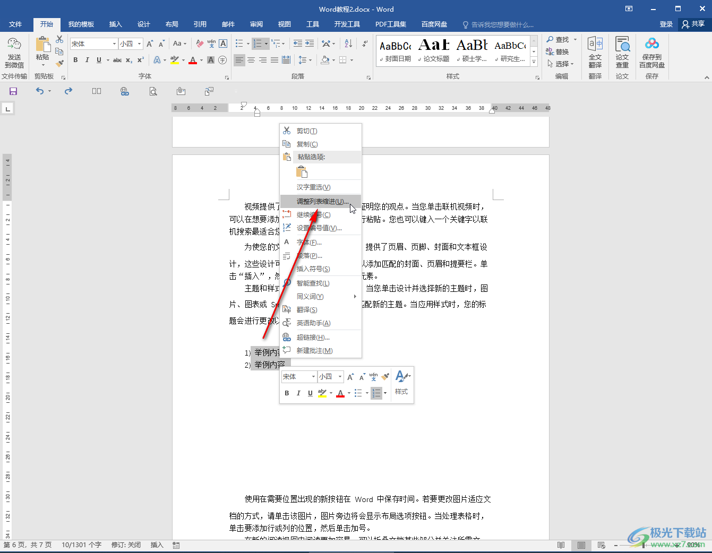Redo the last action
Screen dimensions: 712x553
click(68, 91)
